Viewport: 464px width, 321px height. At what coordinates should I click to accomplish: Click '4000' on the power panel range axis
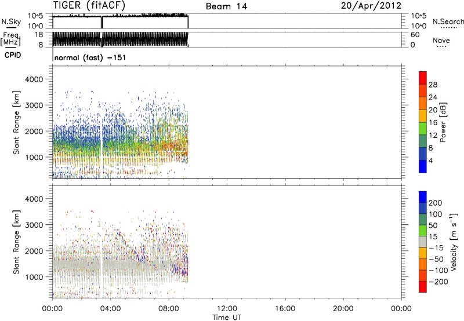point(34,79)
